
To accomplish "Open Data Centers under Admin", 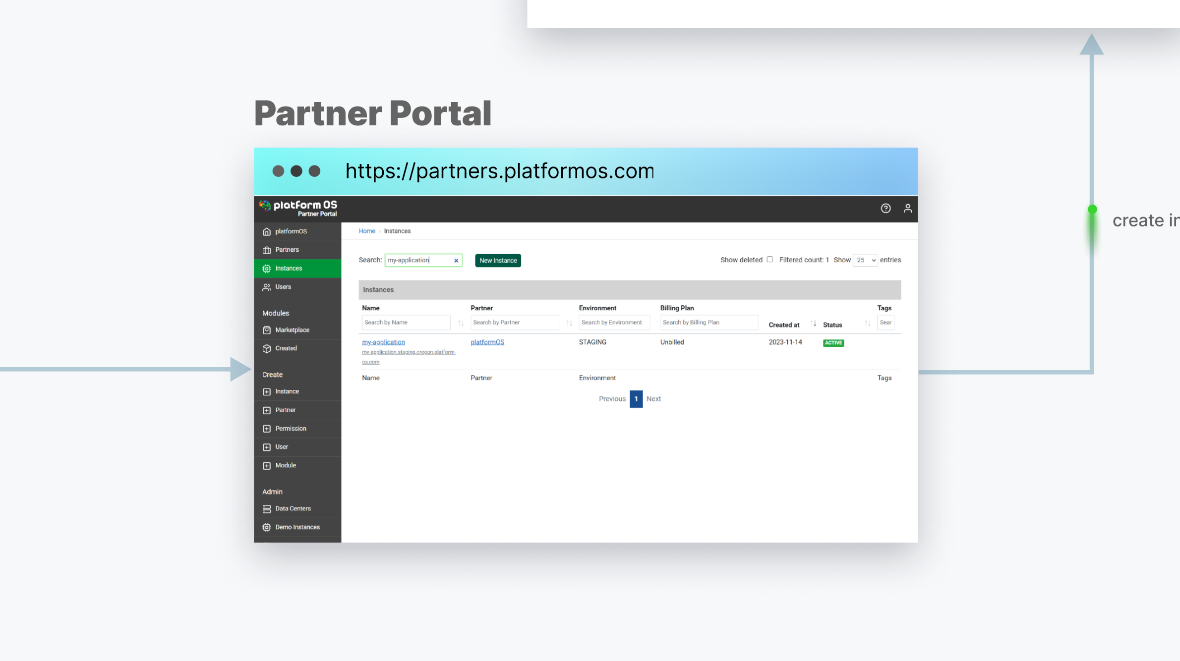I will [293, 508].
